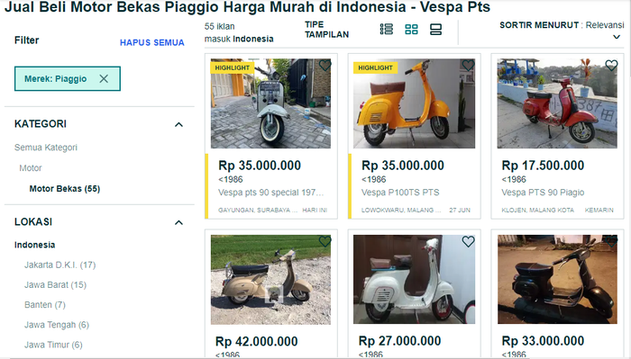Select the Motor category
The image size is (631, 359).
(31, 168)
